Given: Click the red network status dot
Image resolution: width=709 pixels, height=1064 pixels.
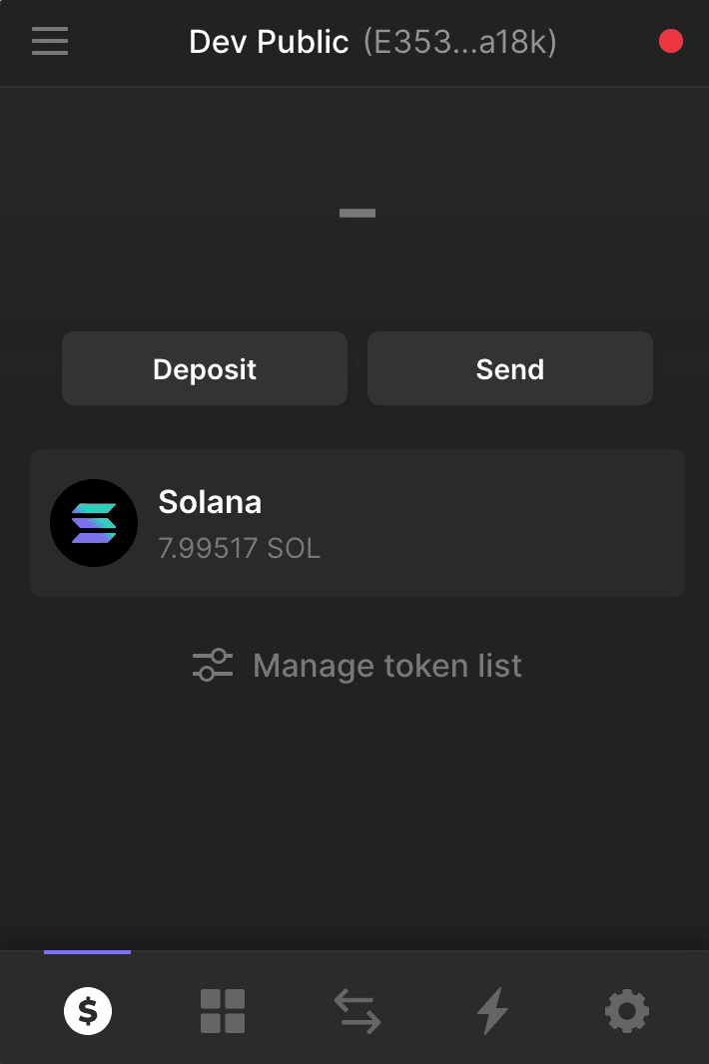Looking at the screenshot, I should [x=670, y=41].
